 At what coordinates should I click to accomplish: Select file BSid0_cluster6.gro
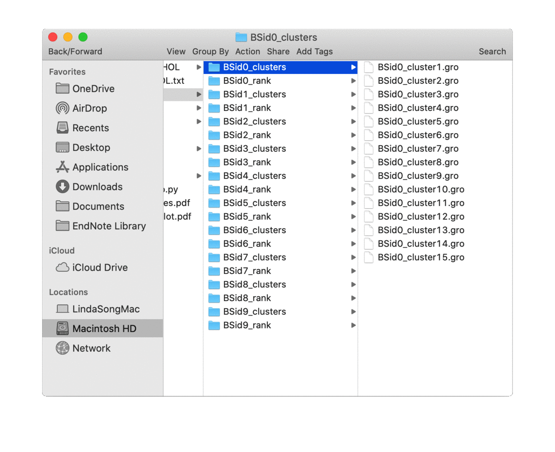click(418, 135)
